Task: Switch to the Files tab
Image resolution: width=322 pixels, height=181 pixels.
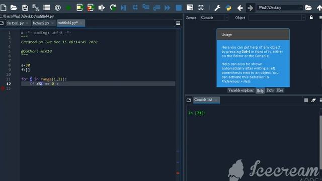Action: (280, 90)
